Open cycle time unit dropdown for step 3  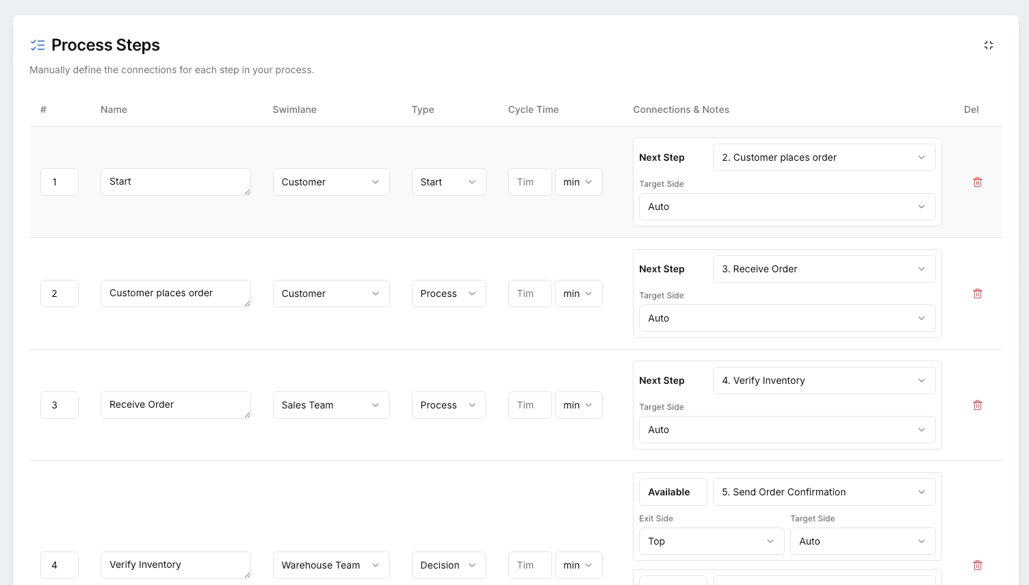coord(579,405)
